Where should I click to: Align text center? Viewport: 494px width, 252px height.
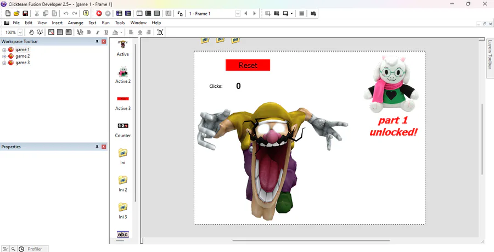[x=140, y=32]
